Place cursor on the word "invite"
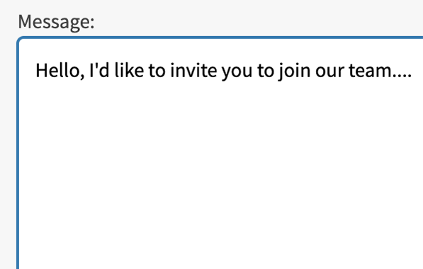Image resolution: width=423 pixels, height=269 pixels. click(193, 71)
